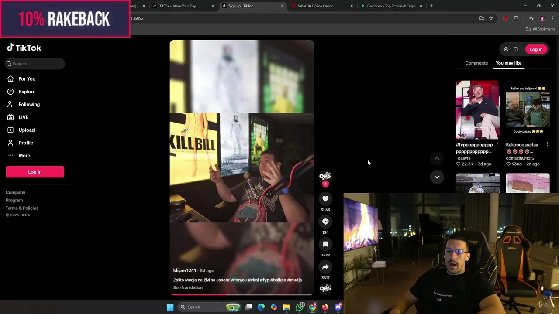This screenshot has width=559, height=314.
Task: Open creator avatar above the follow badge
Action: [x=325, y=176]
